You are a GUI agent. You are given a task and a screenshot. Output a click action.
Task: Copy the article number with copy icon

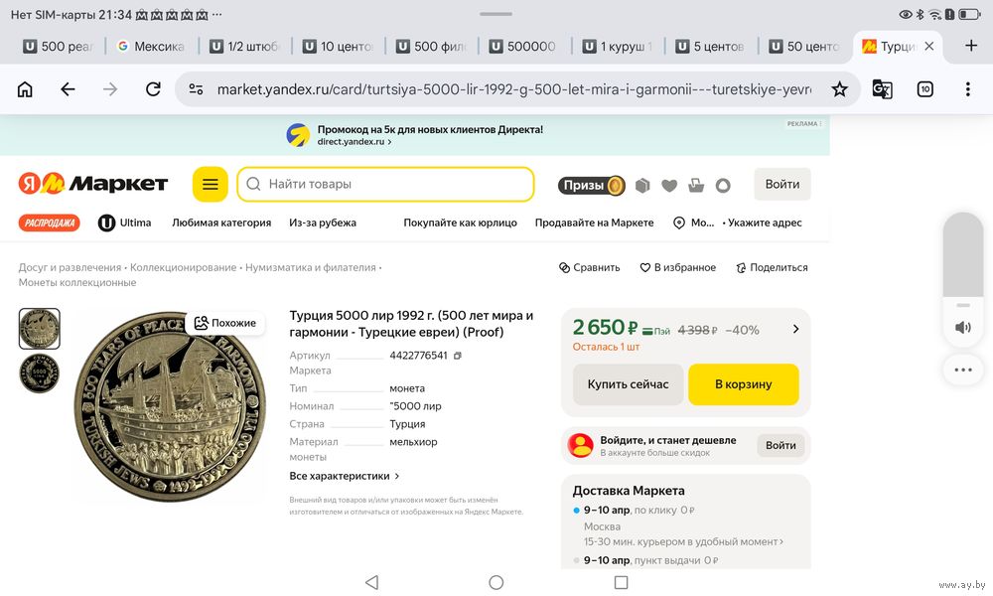tap(458, 356)
